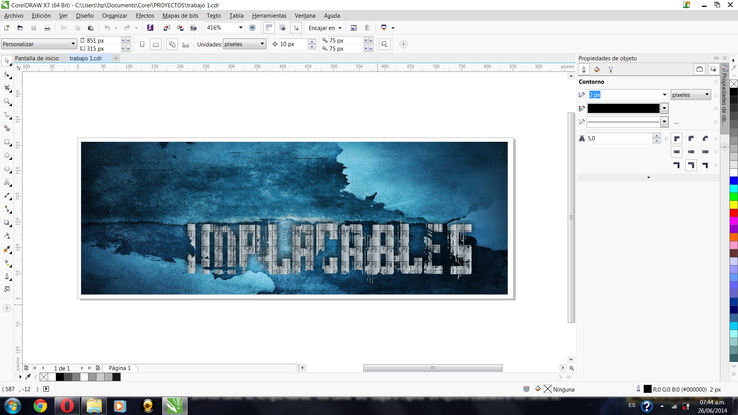Click the Página 1 page tab
This screenshot has height=415, width=738.
point(120,368)
